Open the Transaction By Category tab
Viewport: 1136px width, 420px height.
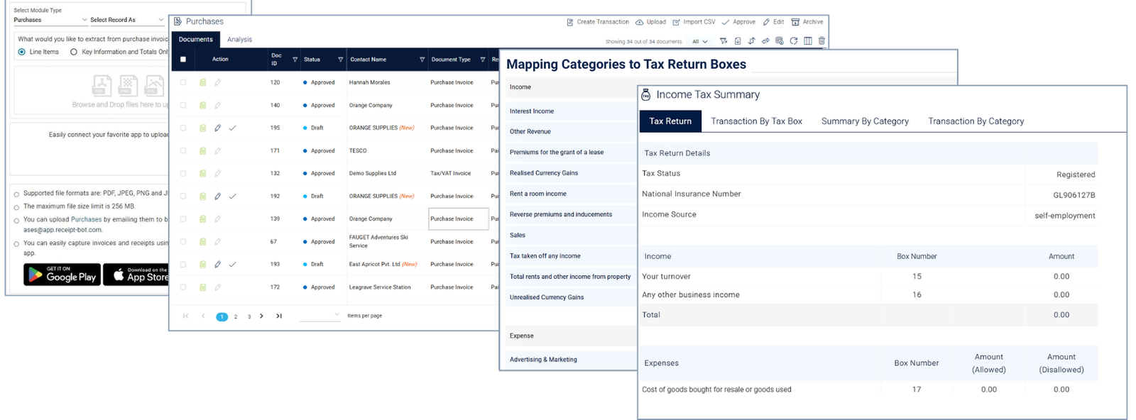click(976, 121)
